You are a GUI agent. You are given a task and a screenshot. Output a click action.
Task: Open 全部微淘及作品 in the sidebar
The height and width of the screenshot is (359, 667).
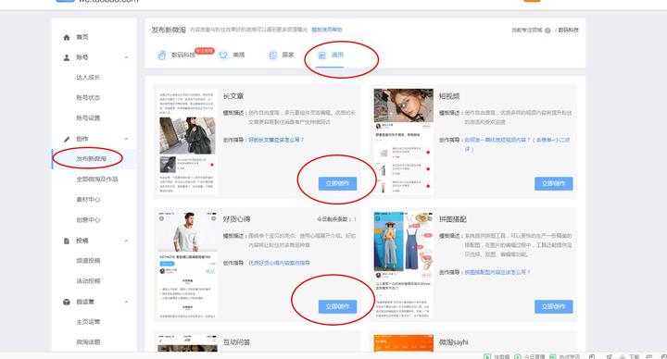click(x=97, y=179)
